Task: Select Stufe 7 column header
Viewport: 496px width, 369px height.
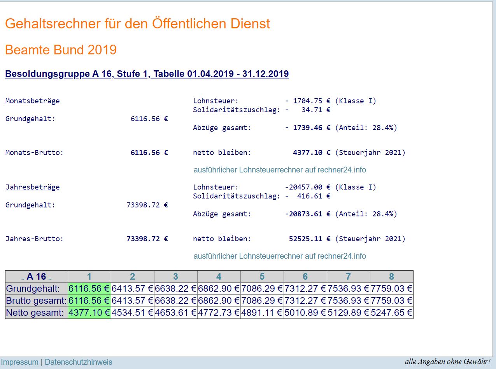Action: tap(348, 277)
